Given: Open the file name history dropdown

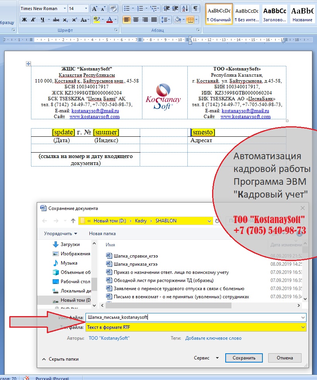Looking at the screenshot, I should [x=303, y=318].
